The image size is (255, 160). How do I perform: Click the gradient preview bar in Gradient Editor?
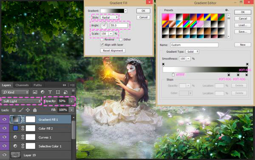pyautogui.click(x=205, y=69)
